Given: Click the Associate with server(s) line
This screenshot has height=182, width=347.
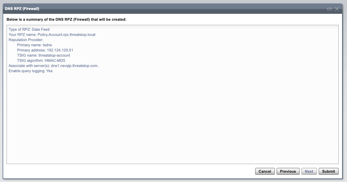Looking at the screenshot, I should pyautogui.click(x=54, y=66).
